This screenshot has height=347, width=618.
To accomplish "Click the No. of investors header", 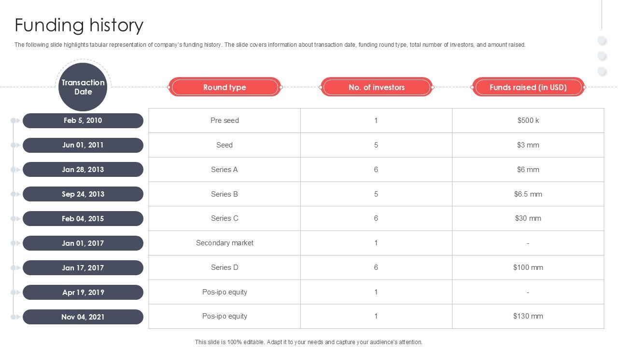I will (377, 87).
